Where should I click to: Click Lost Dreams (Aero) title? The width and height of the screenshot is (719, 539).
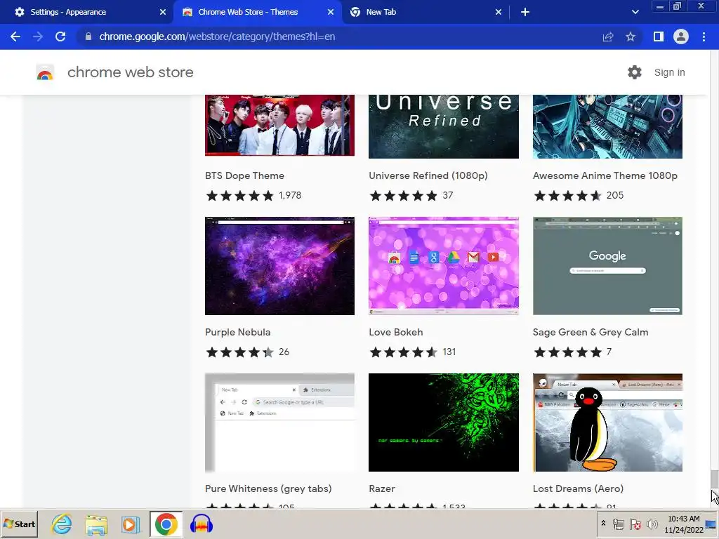(x=578, y=488)
